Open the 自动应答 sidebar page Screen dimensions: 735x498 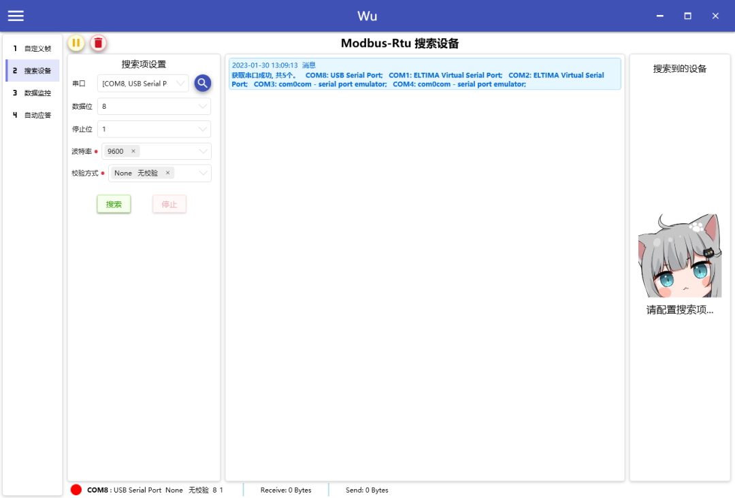point(32,115)
